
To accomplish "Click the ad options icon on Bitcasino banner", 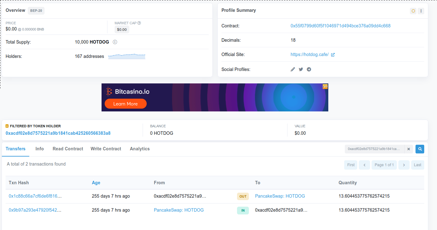I will click(325, 87).
